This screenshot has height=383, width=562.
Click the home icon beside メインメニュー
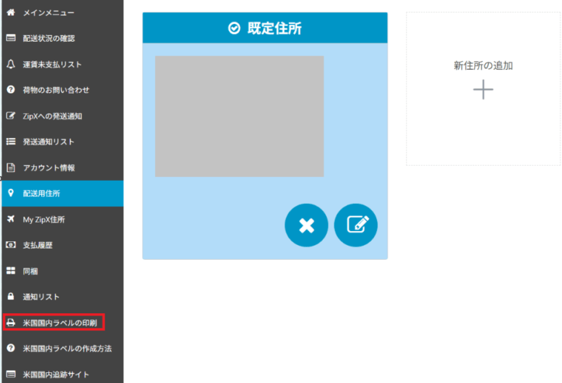(x=11, y=12)
